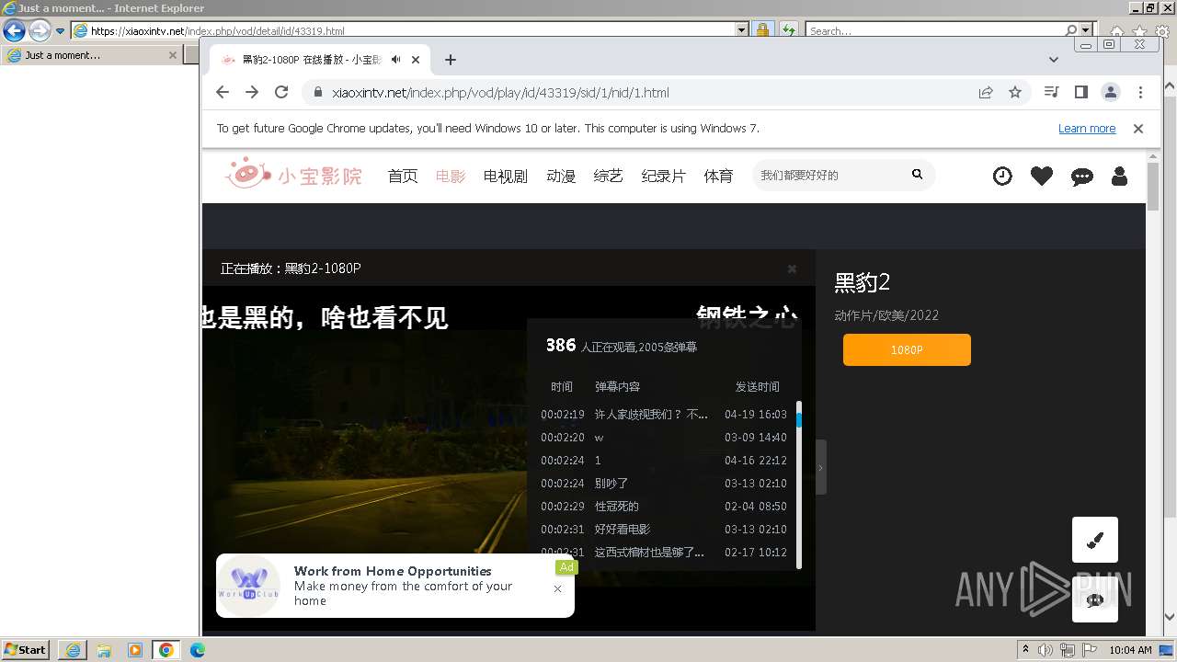The height and width of the screenshot is (662, 1177).
Task: Open Internet Explorer recent pages dropdown
Action: click(61, 30)
